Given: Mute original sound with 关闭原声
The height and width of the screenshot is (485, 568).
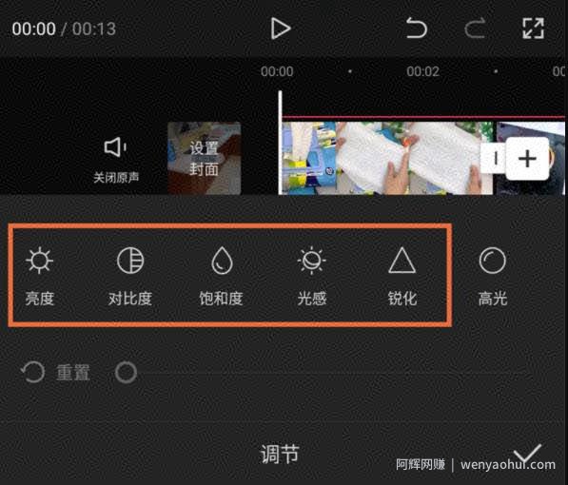Looking at the screenshot, I should 116,160.
